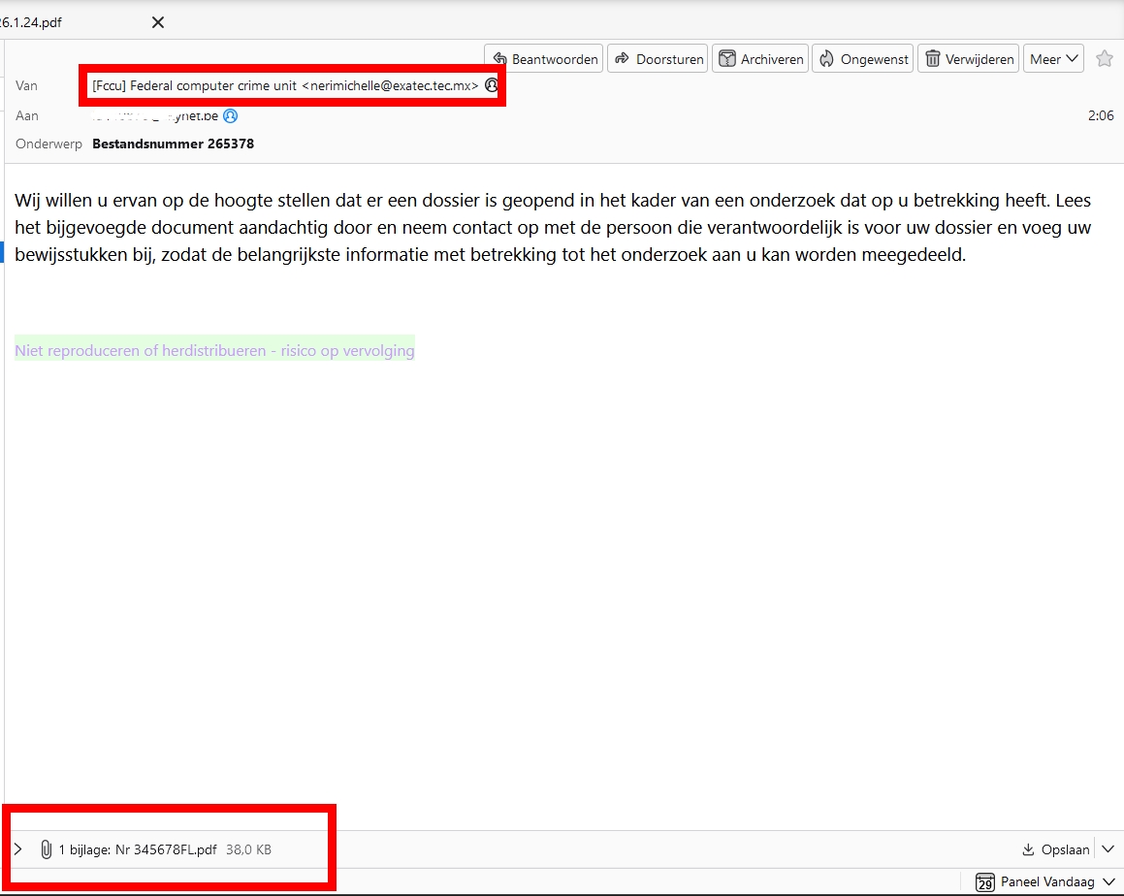Switch to the 26.1.24.pdf tab

(x=37, y=22)
